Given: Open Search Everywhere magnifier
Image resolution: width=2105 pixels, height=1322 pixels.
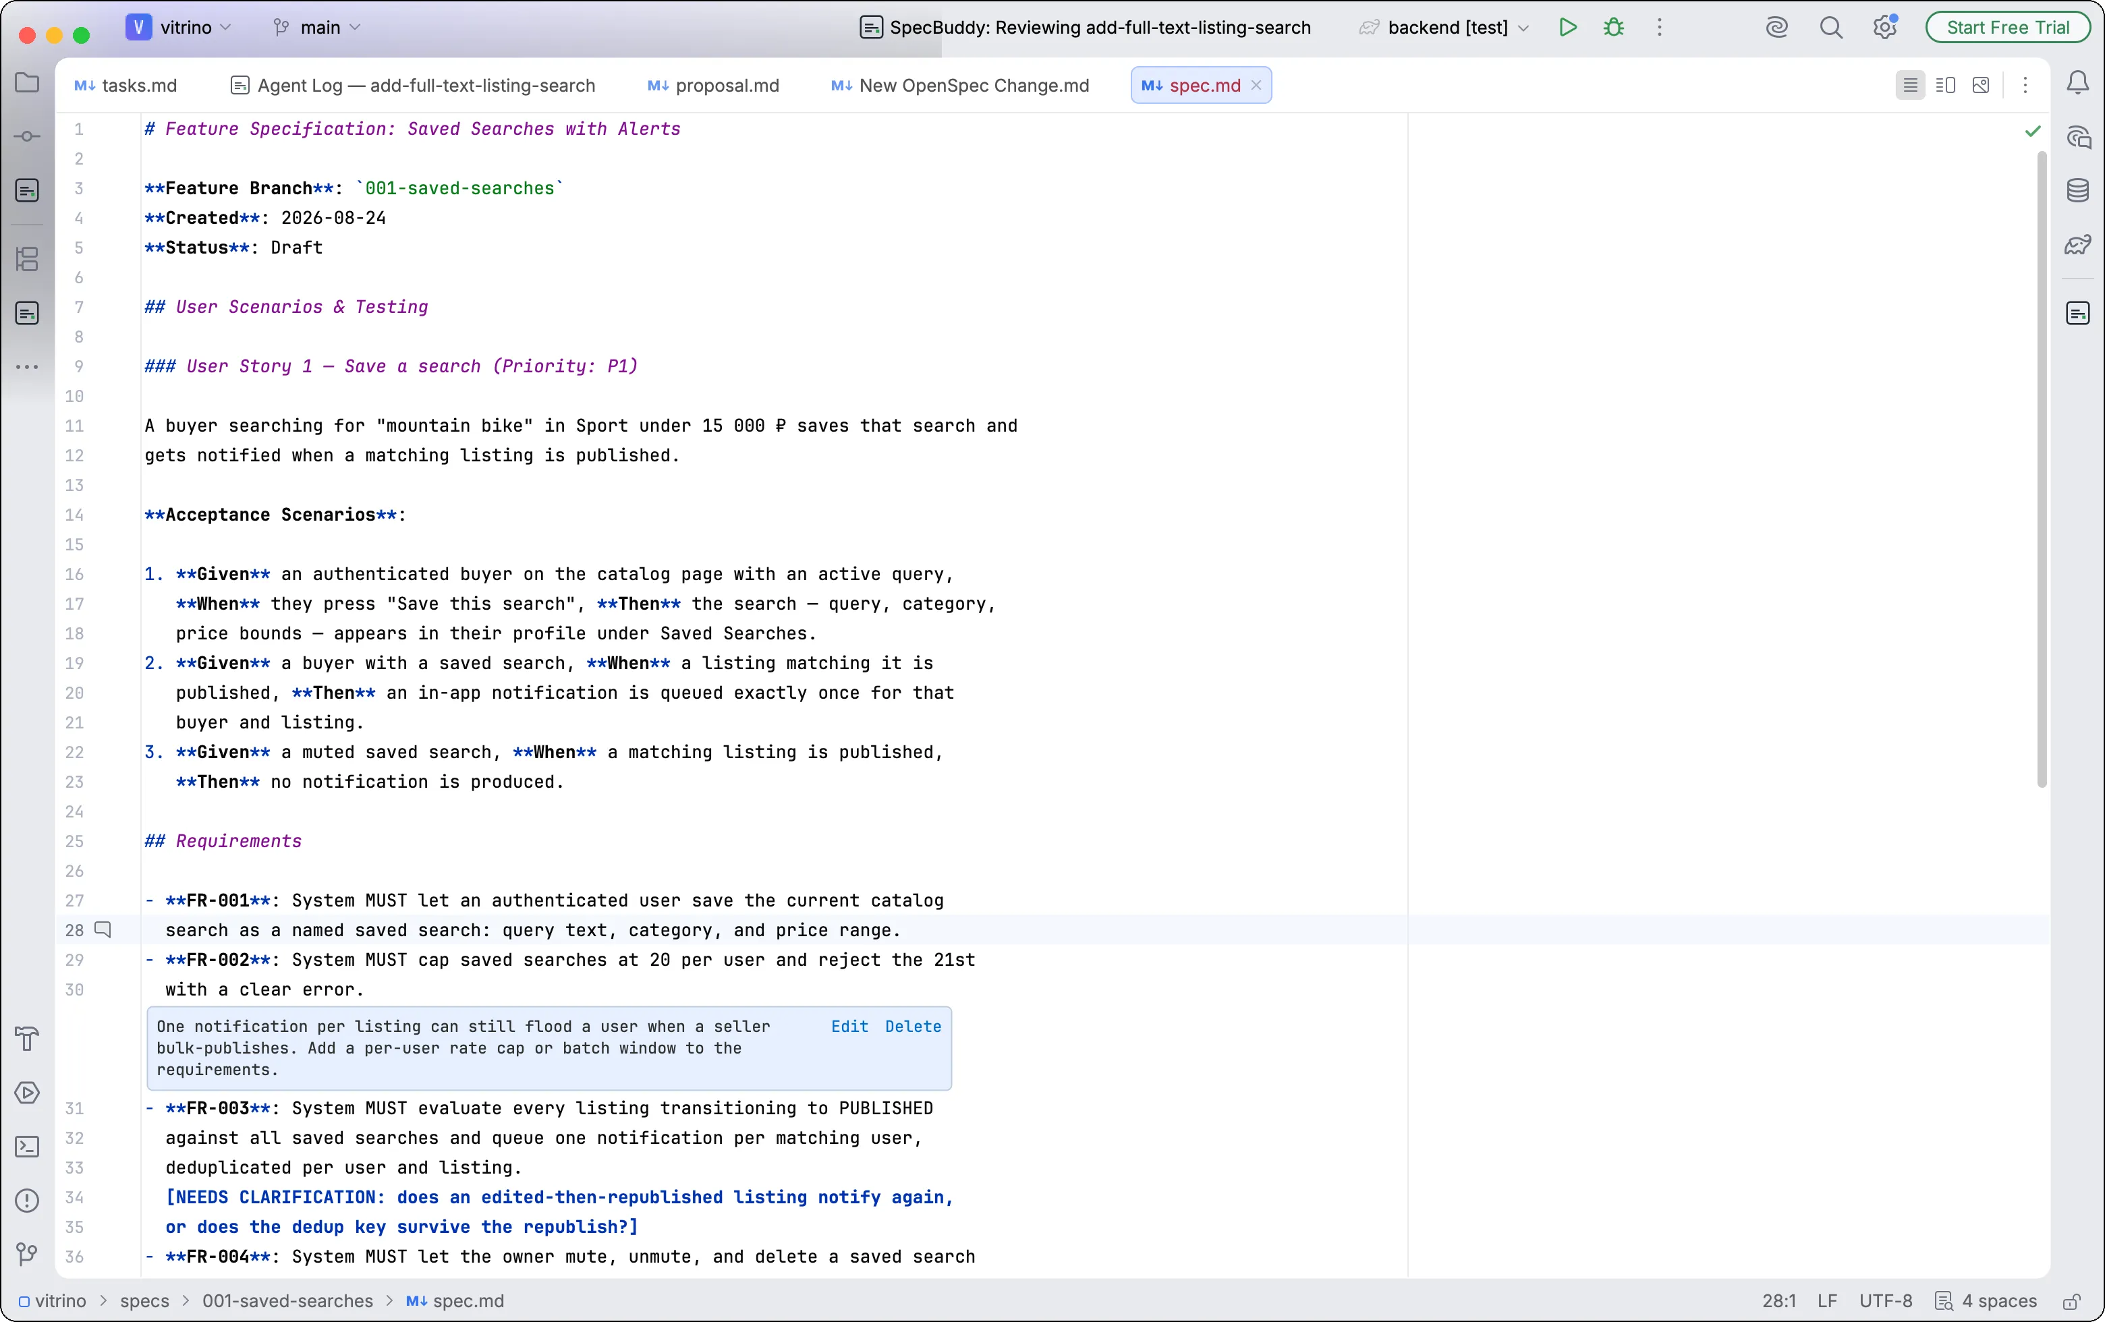Looking at the screenshot, I should [1830, 27].
